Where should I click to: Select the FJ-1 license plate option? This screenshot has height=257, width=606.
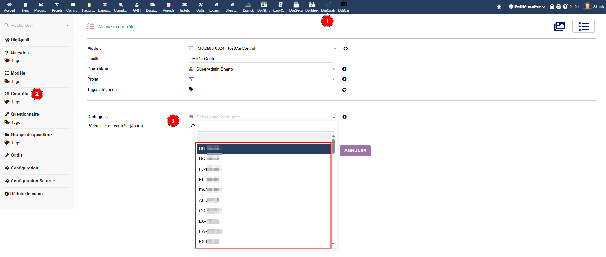click(264, 169)
